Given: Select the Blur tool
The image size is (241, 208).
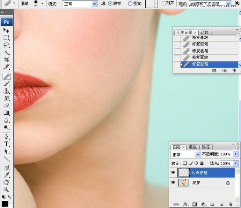Looking at the screenshot, I should (6, 120).
